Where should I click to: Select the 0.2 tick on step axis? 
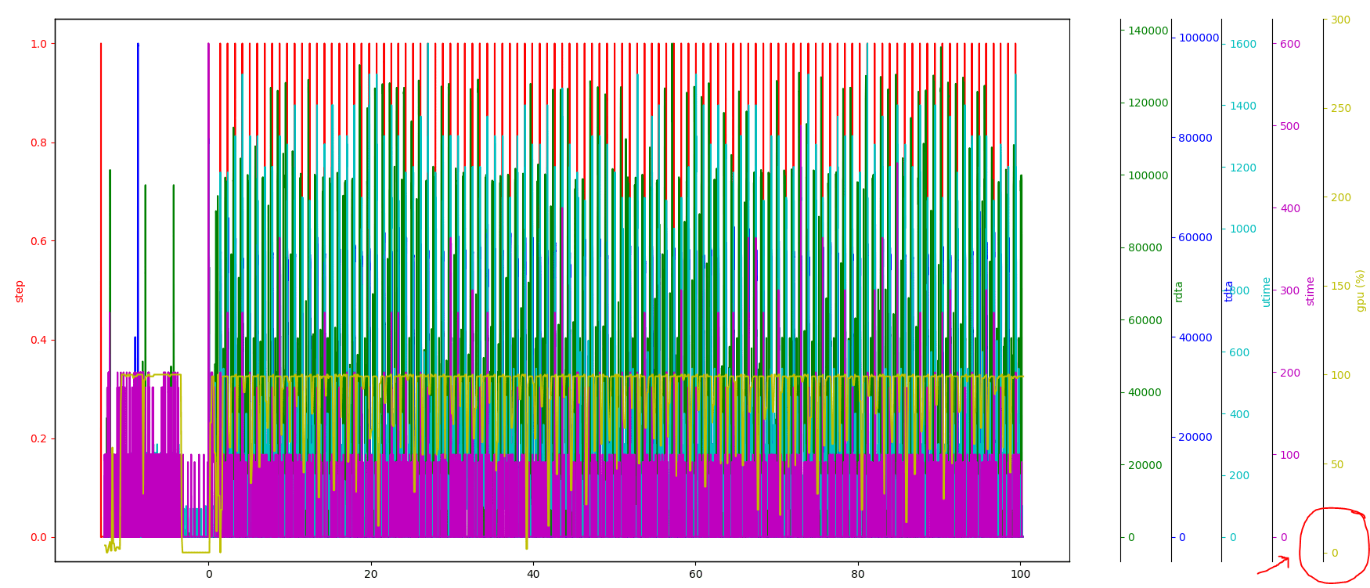[x=38, y=438]
